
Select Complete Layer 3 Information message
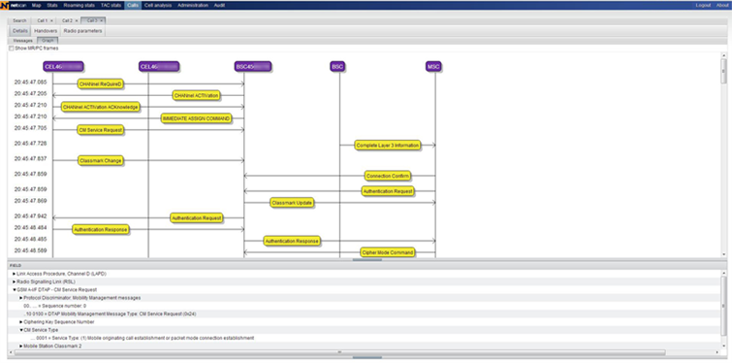(x=388, y=146)
